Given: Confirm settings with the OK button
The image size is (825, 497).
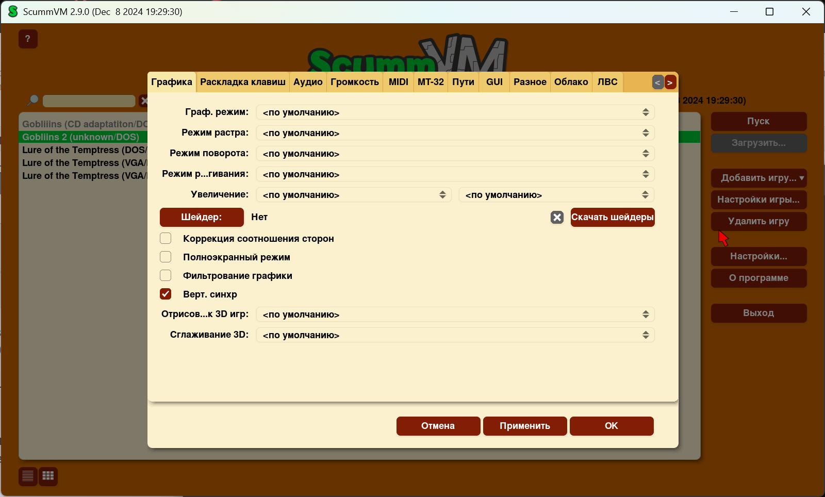Looking at the screenshot, I should [612, 426].
